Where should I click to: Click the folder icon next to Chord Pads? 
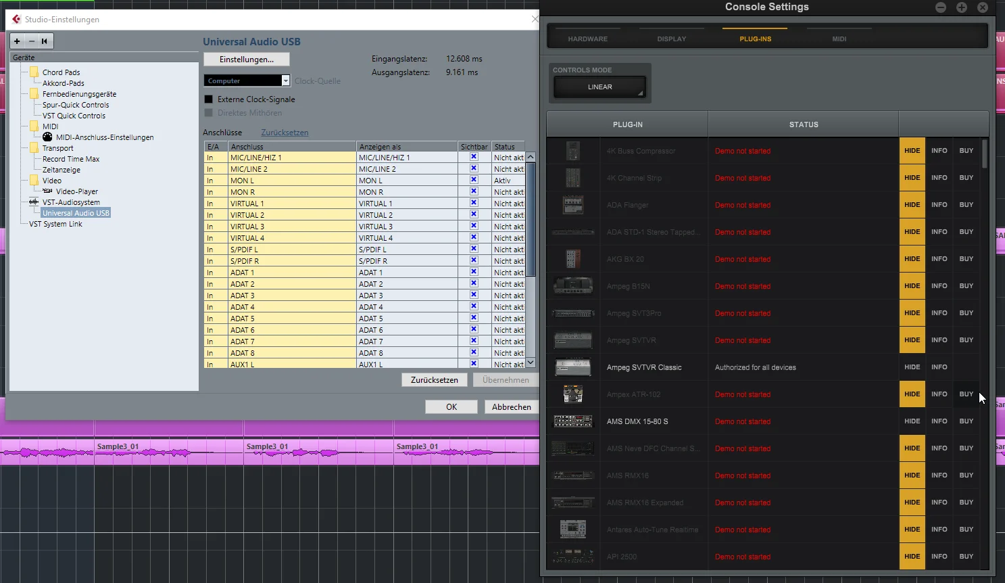[34, 72]
